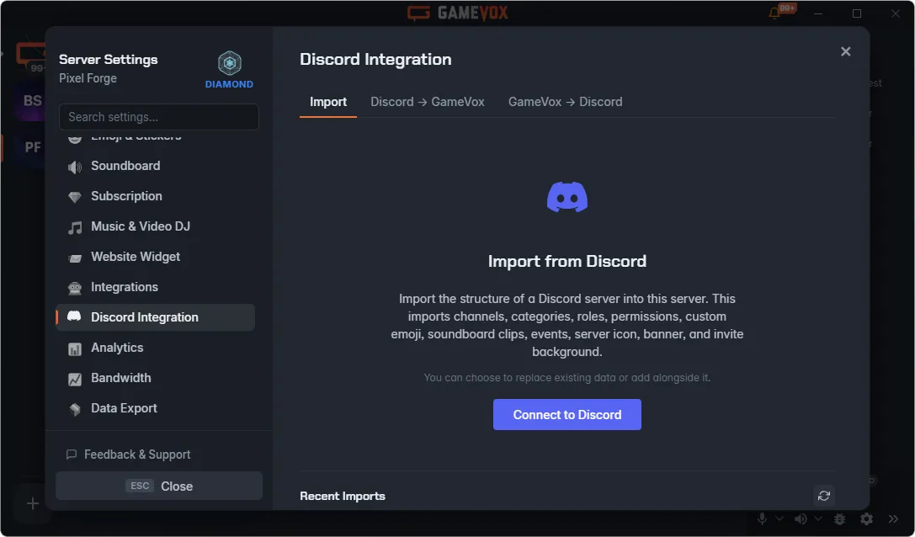This screenshot has width=915, height=537.
Task: Focus the Search settings field
Action: 159,117
